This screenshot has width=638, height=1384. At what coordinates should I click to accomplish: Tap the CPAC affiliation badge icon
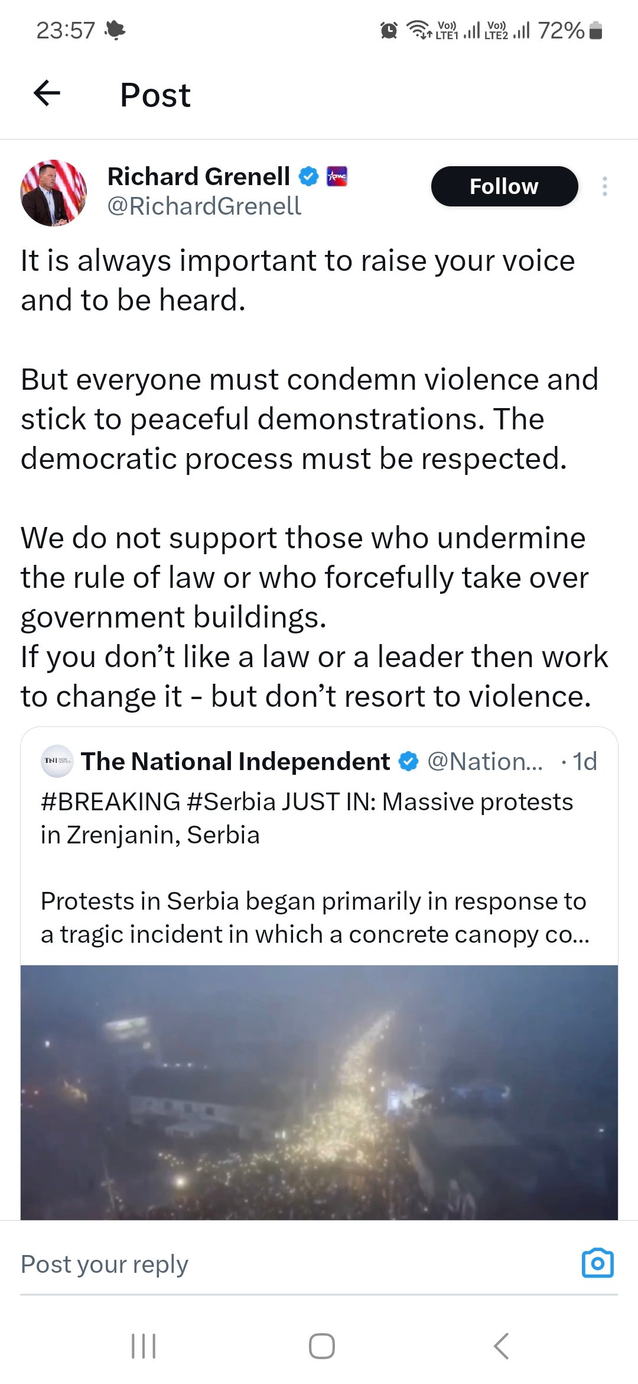pos(337,176)
